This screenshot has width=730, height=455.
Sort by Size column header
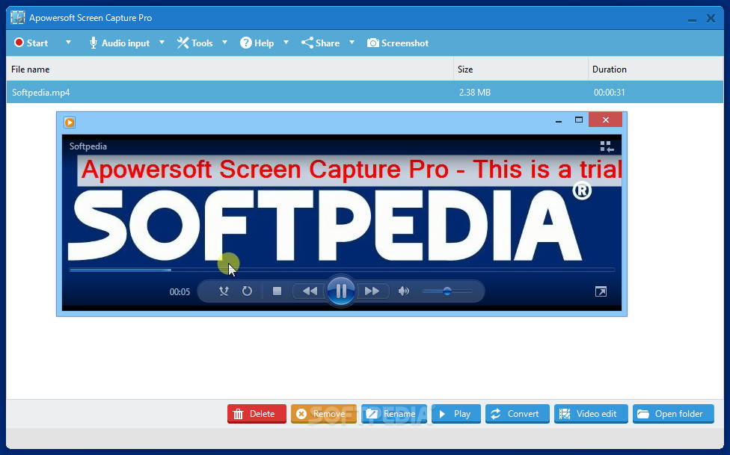[x=521, y=69]
